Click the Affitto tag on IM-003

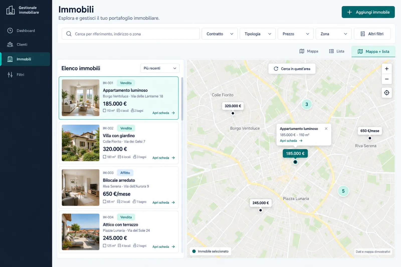coord(125,173)
